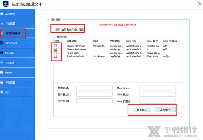Focus the Mime types input field
The image size is (203, 140).
158,88
